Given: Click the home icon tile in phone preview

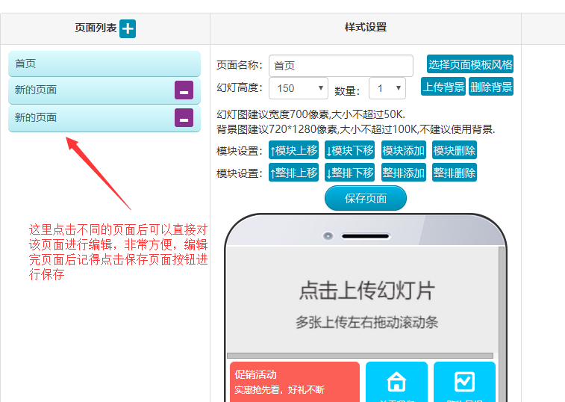Looking at the screenshot, I should tap(396, 383).
